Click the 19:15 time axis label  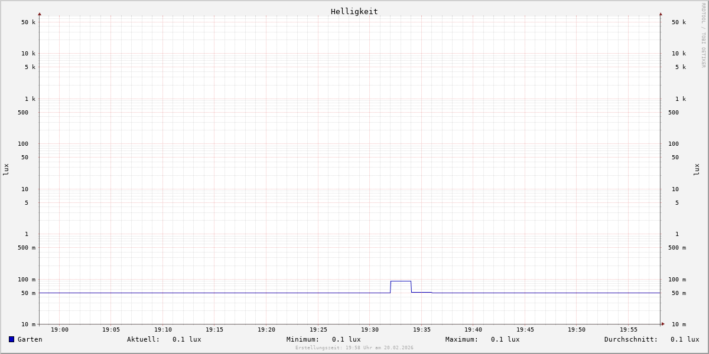pos(214,330)
